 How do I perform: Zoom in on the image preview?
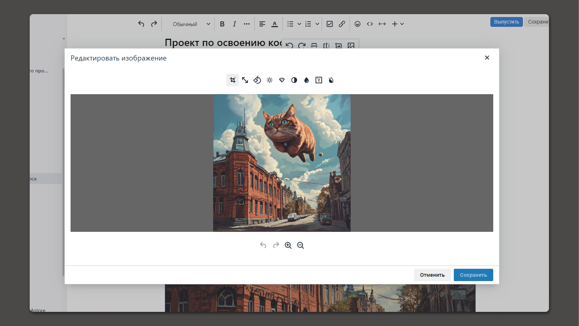pyautogui.click(x=288, y=246)
